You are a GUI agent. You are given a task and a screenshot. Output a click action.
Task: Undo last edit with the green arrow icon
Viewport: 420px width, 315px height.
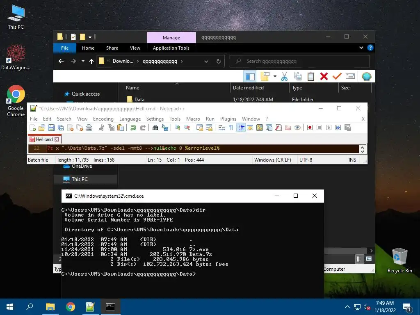(x=133, y=128)
